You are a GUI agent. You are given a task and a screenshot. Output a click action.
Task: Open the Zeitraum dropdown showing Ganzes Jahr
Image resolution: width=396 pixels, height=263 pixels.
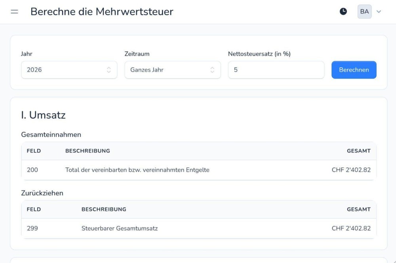[172, 70]
